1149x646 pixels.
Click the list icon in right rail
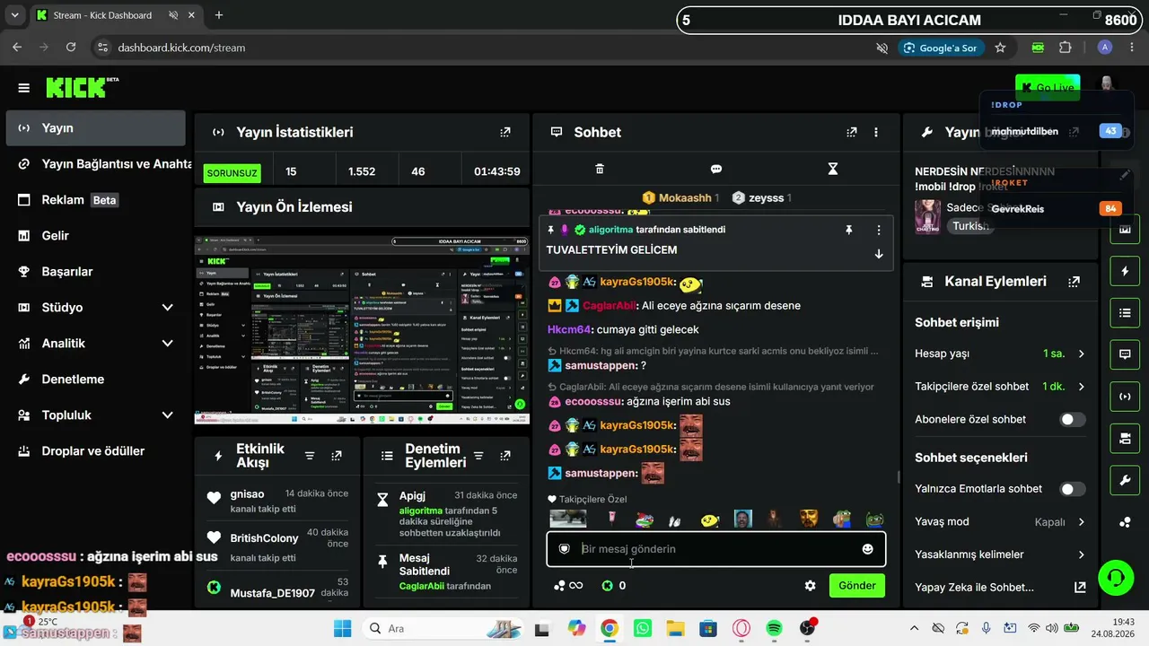tap(1125, 313)
